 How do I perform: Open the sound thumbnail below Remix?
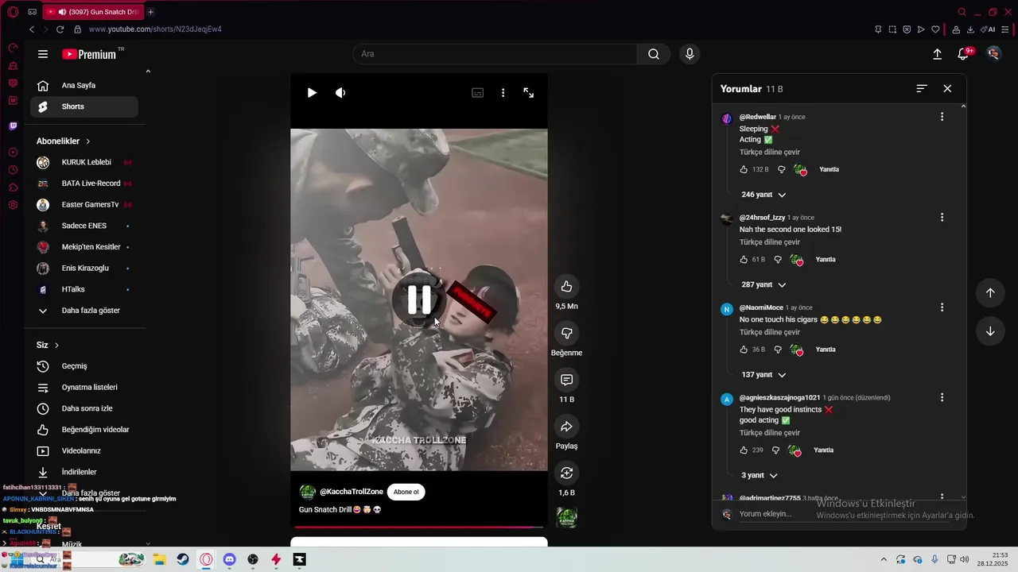(567, 517)
